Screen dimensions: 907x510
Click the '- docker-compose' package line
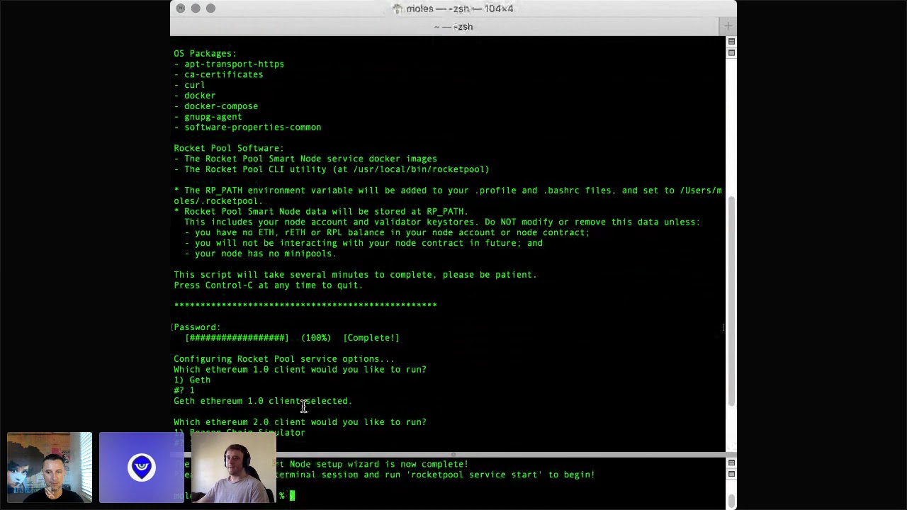coord(216,106)
